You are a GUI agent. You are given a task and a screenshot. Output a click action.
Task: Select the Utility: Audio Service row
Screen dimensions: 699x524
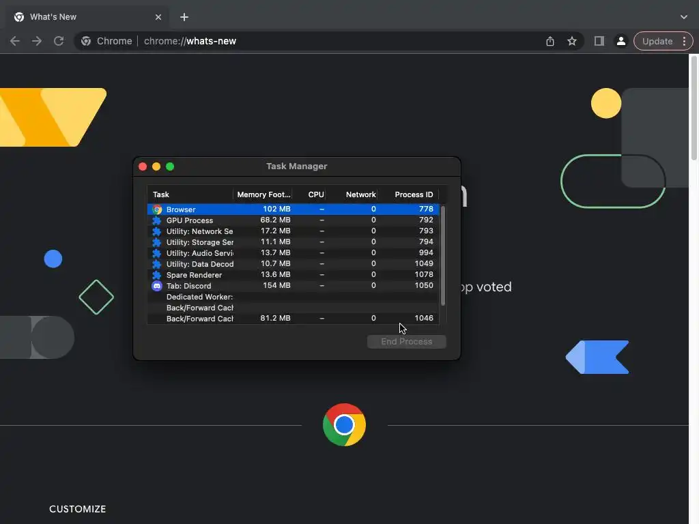[x=293, y=252]
